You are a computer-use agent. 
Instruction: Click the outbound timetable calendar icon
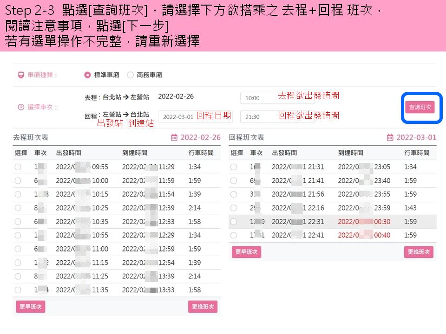[174, 138]
